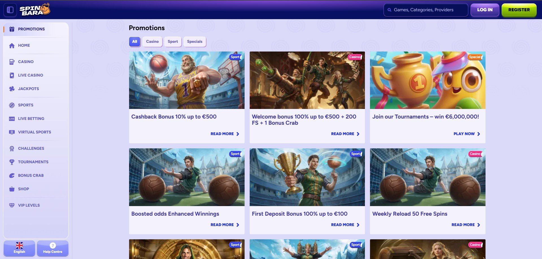
Task: Select the All promotions filter
Action: click(135, 42)
